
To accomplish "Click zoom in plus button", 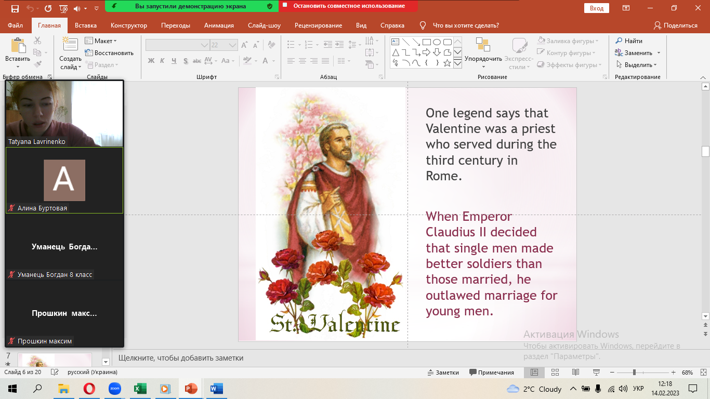I will pos(673,373).
